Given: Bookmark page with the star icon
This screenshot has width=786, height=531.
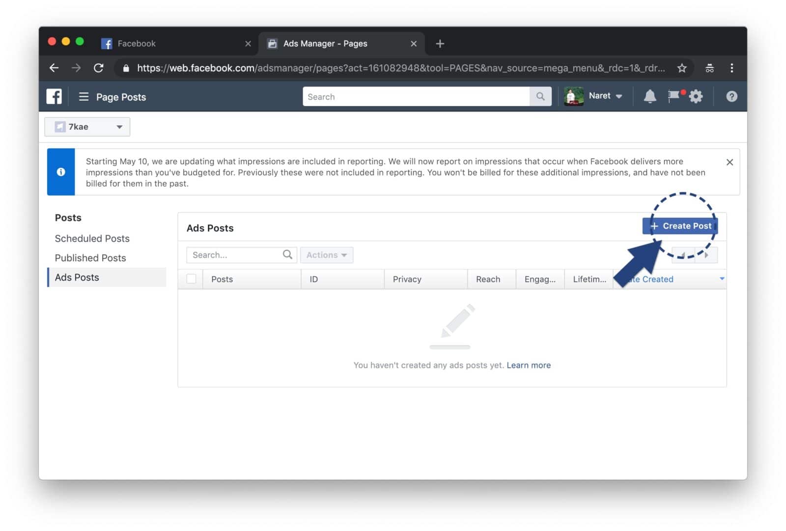Looking at the screenshot, I should 681,68.
